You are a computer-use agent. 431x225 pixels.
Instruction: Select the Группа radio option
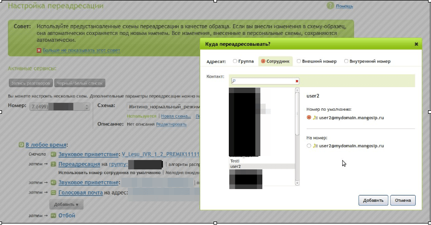click(x=235, y=61)
